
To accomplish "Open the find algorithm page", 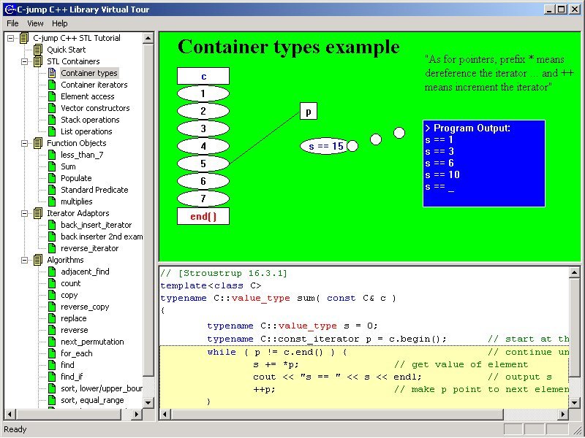I will [x=67, y=365].
